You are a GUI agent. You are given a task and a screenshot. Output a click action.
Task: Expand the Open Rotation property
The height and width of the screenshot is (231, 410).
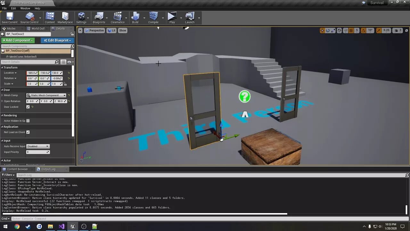(x=2, y=101)
